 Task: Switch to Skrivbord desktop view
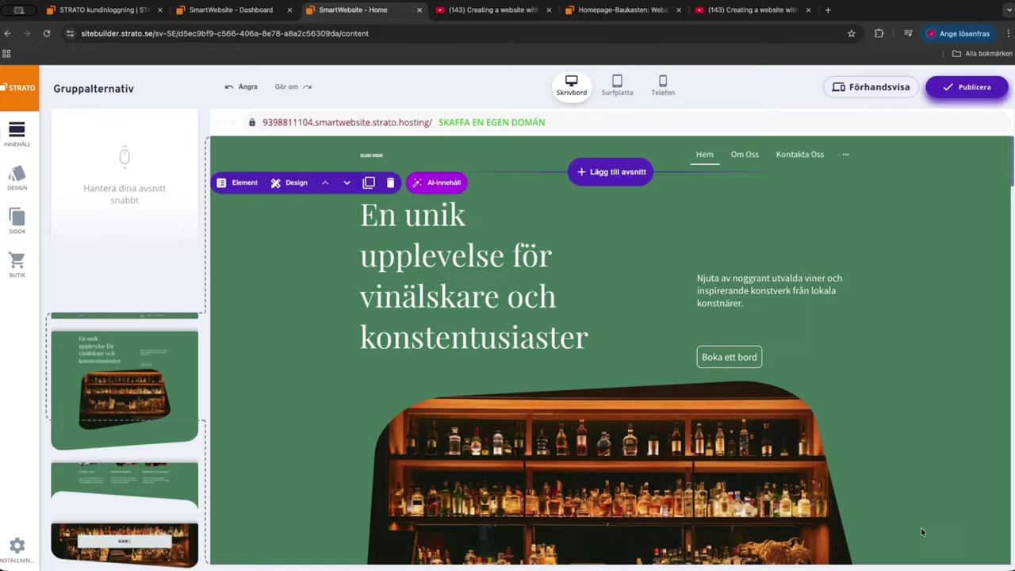coord(571,86)
